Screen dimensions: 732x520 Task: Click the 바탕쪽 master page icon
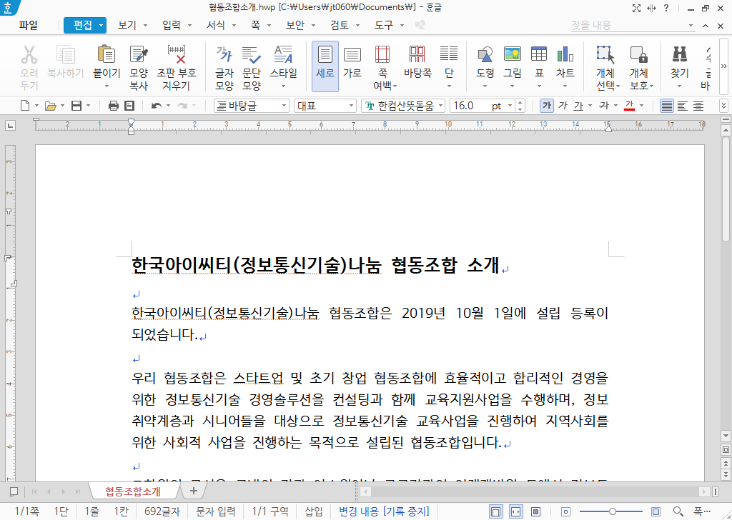[x=417, y=54]
